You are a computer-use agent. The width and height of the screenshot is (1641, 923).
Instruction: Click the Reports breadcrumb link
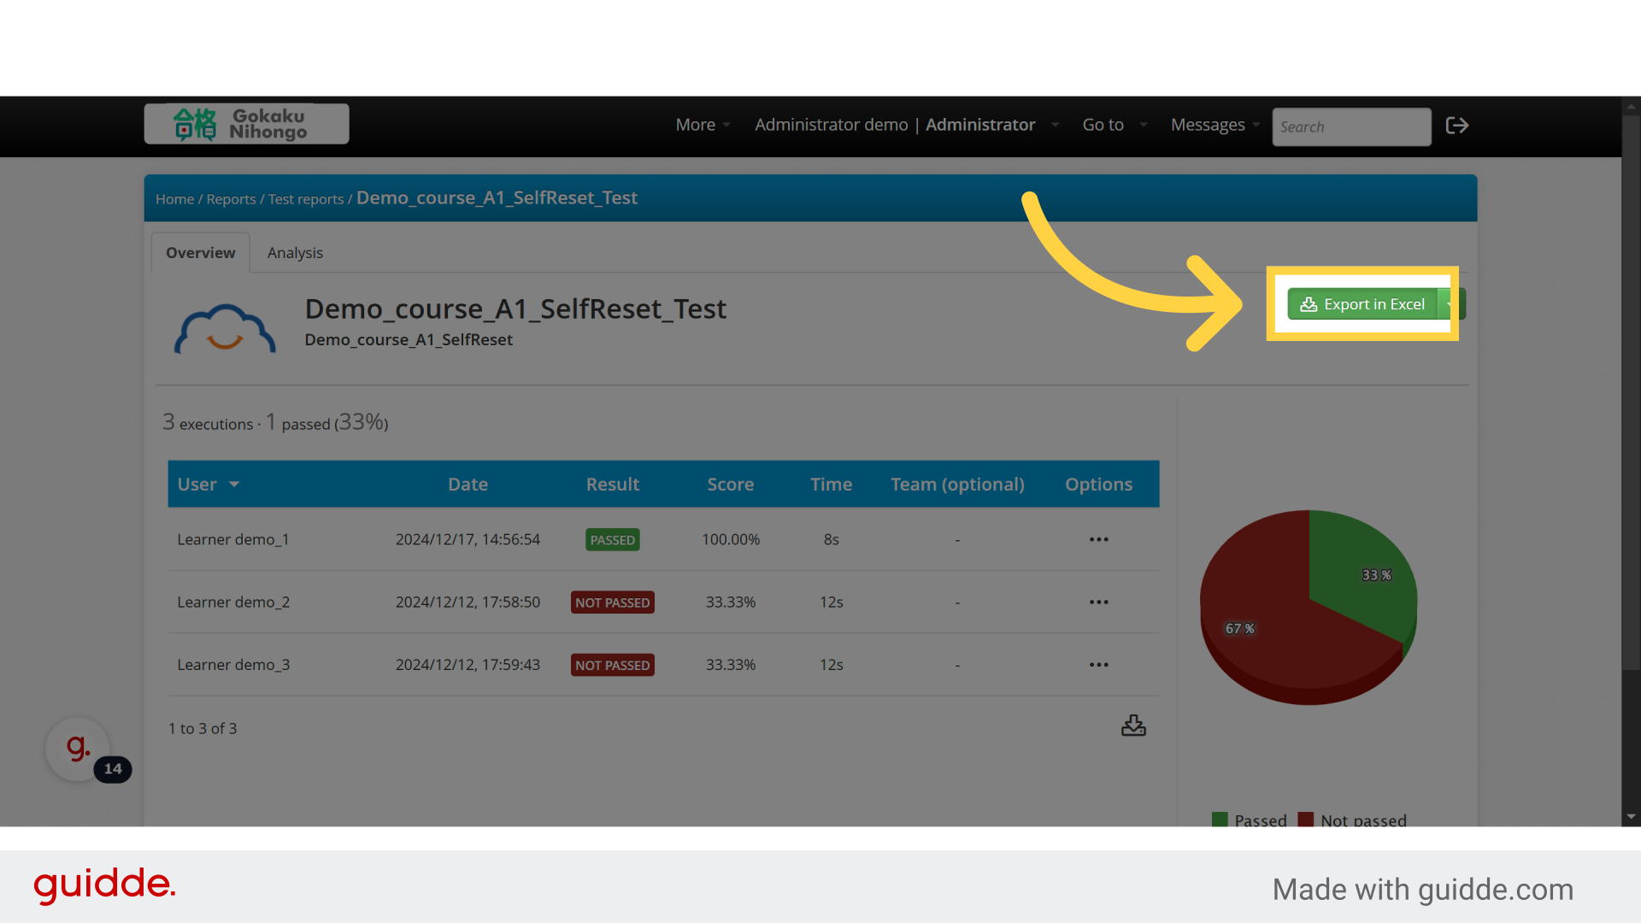pyautogui.click(x=231, y=199)
